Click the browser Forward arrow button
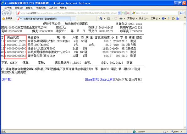Viewport: 187px width, 134px height. coord(9,13)
